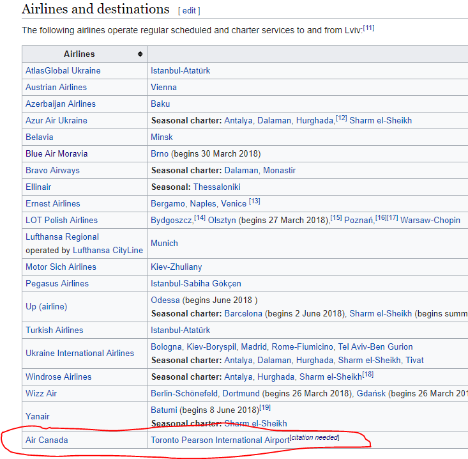Select the Belavia airline link
This screenshot has width=468, height=459.
point(39,137)
